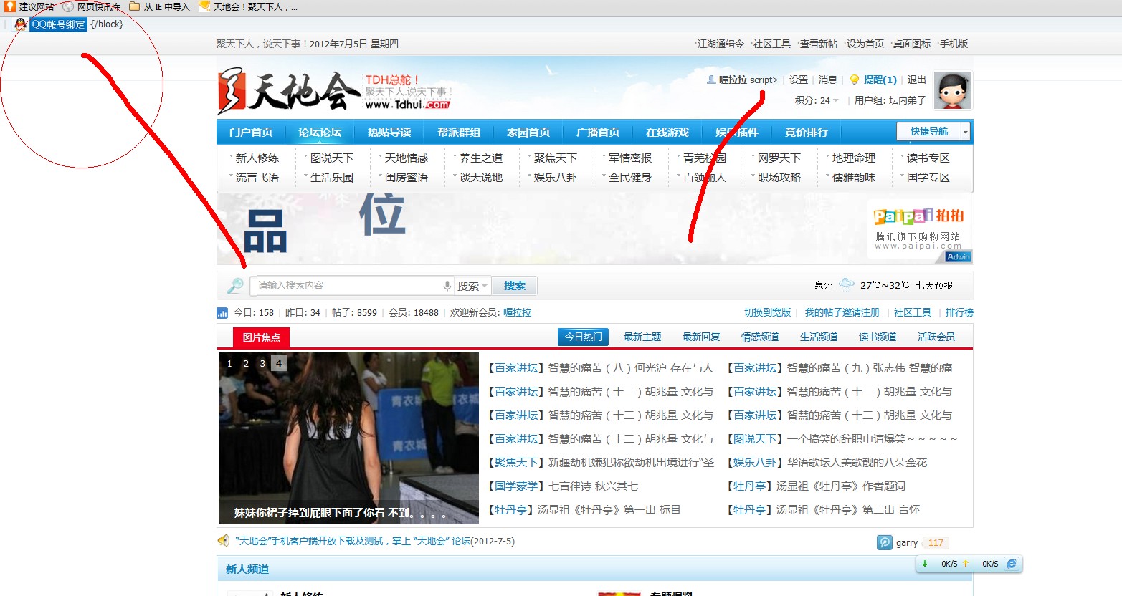The width and height of the screenshot is (1122, 596).
Task: Switch to the 今日热门 tab
Action: point(584,337)
